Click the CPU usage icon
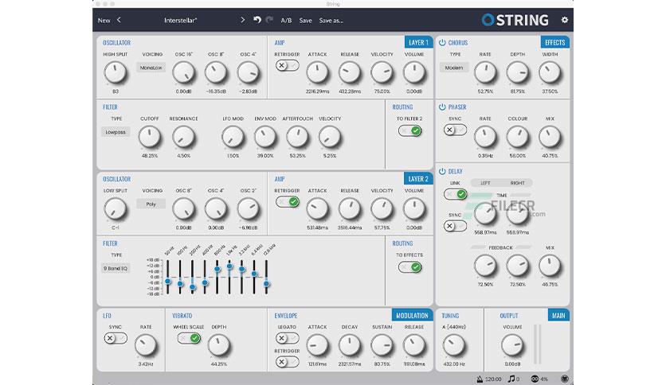 (x=535, y=379)
